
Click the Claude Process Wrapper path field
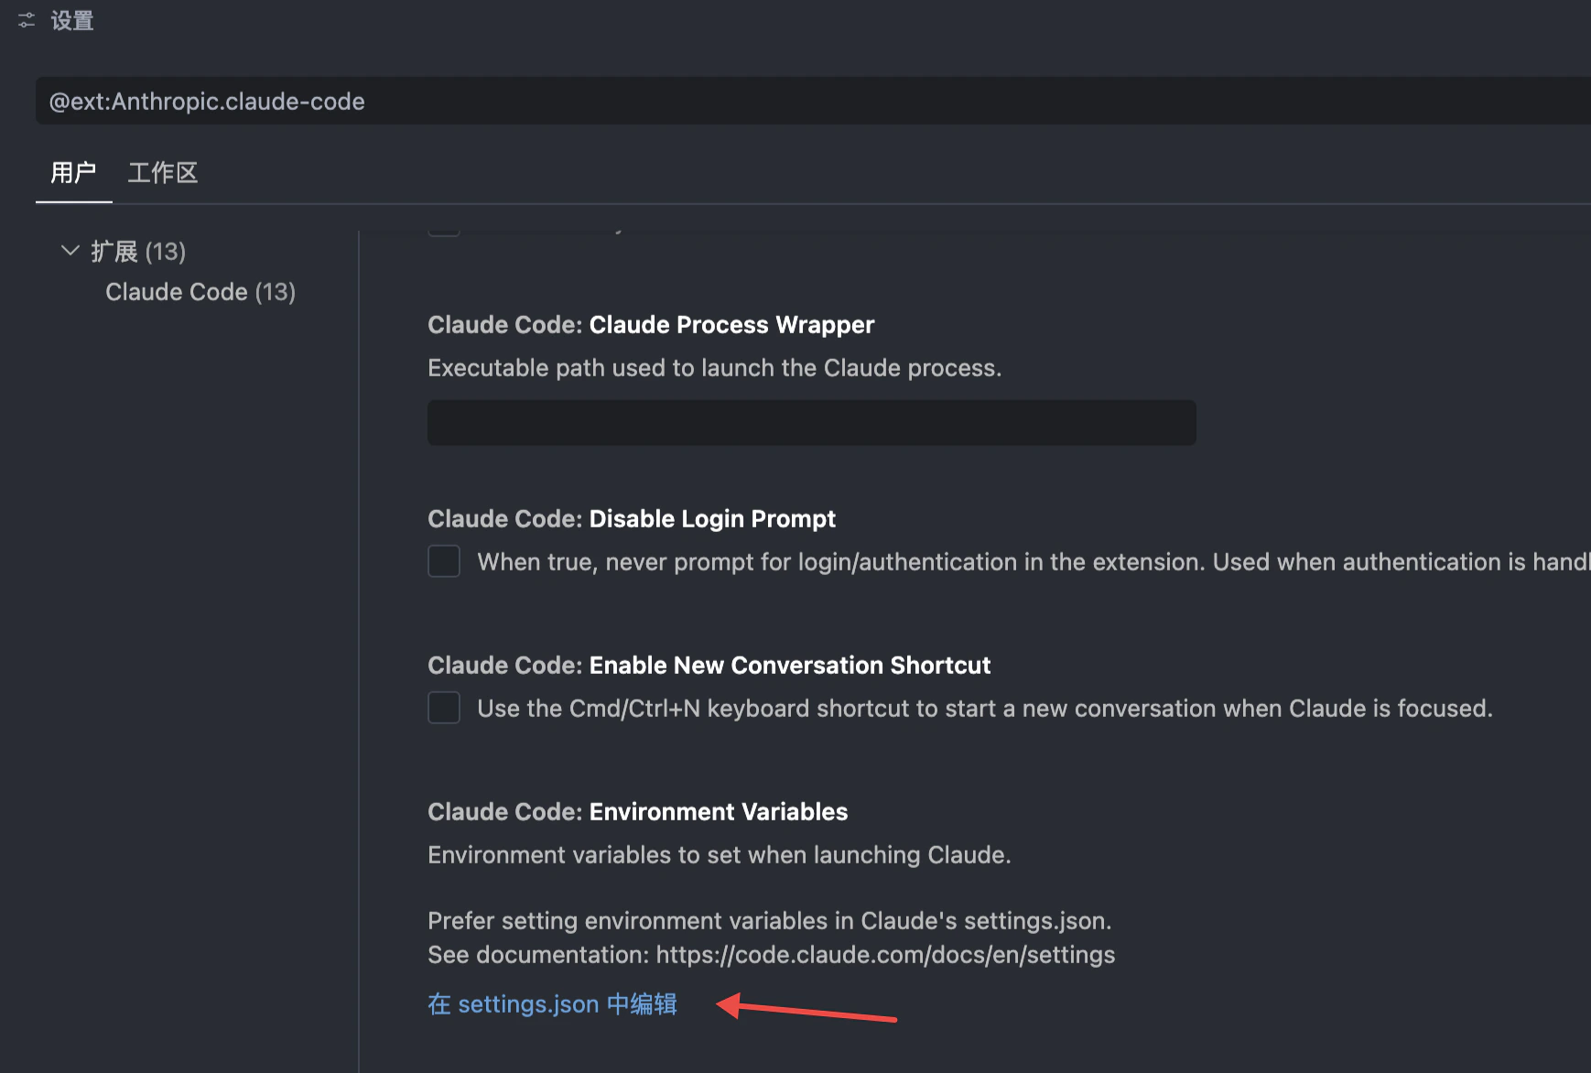[811, 423]
